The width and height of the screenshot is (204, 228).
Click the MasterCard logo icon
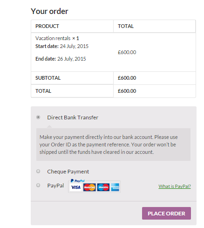[x=89, y=187]
